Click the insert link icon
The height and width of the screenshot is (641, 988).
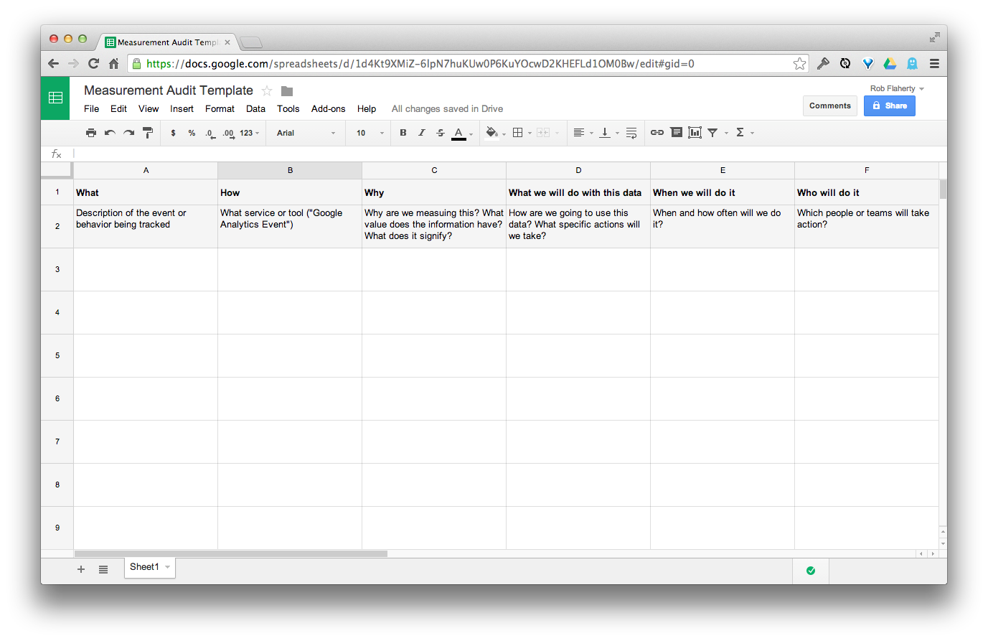[x=657, y=133]
